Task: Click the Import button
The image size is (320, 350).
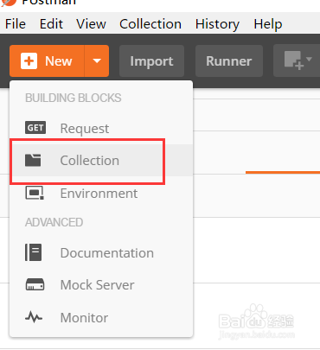Action: [x=151, y=61]
